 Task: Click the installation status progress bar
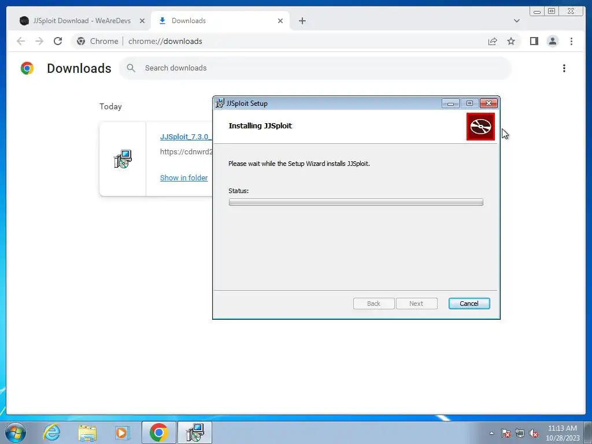pos(356,202)
